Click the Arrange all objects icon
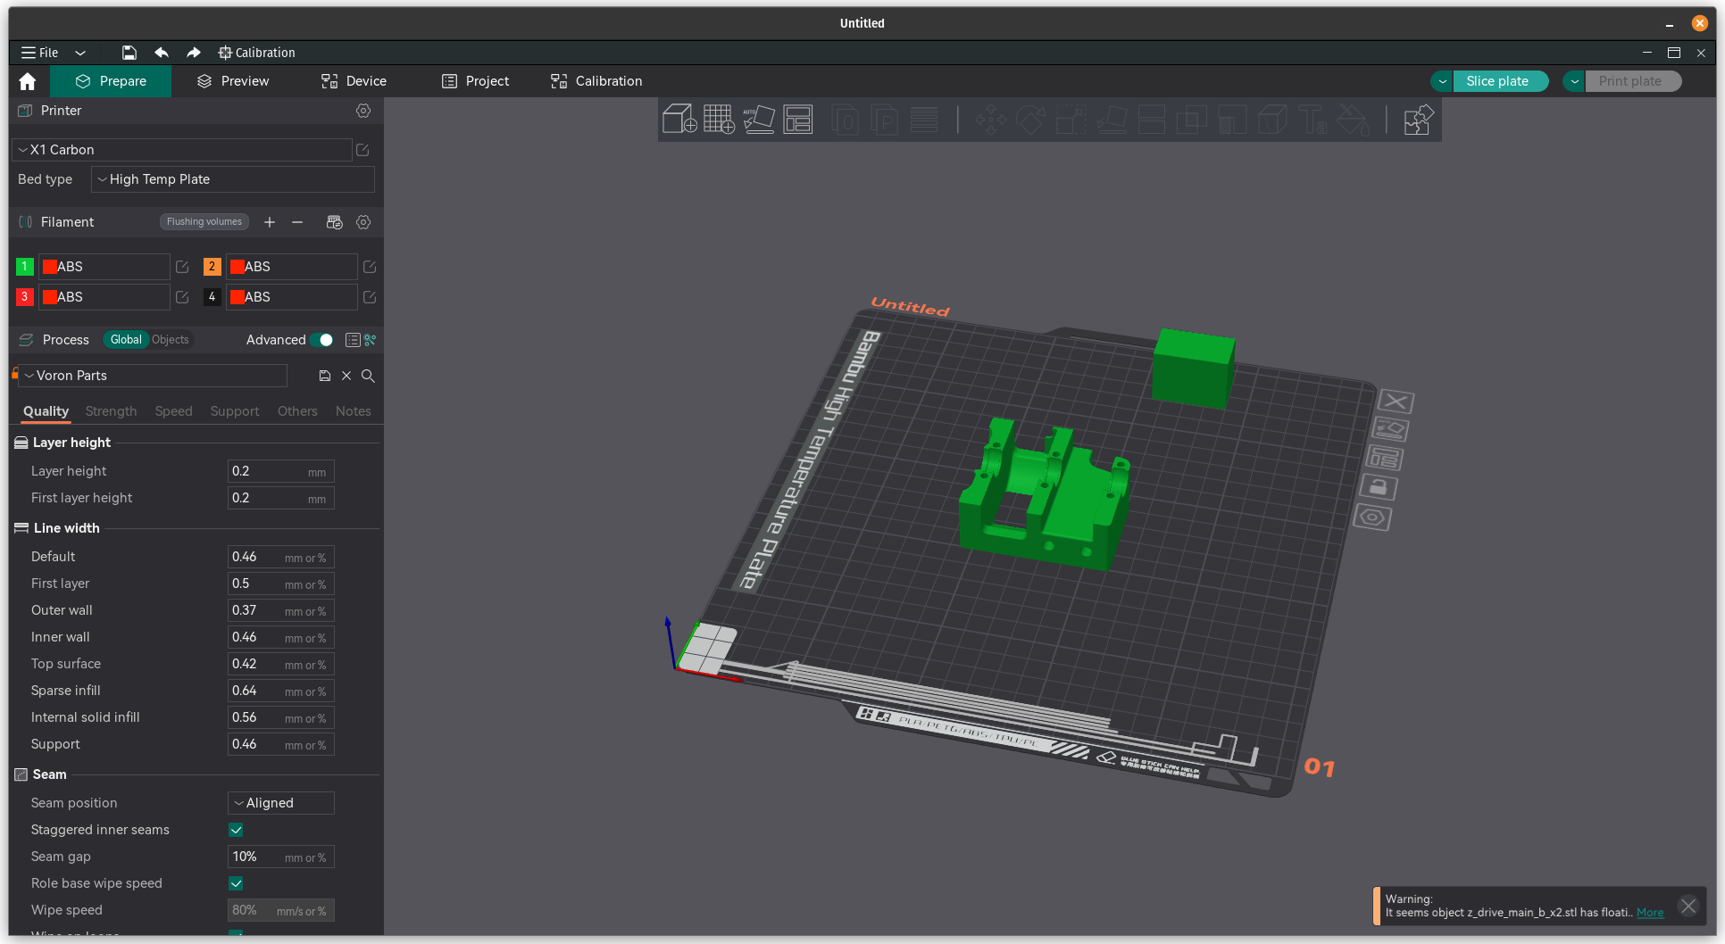 [x=798, y=119]
